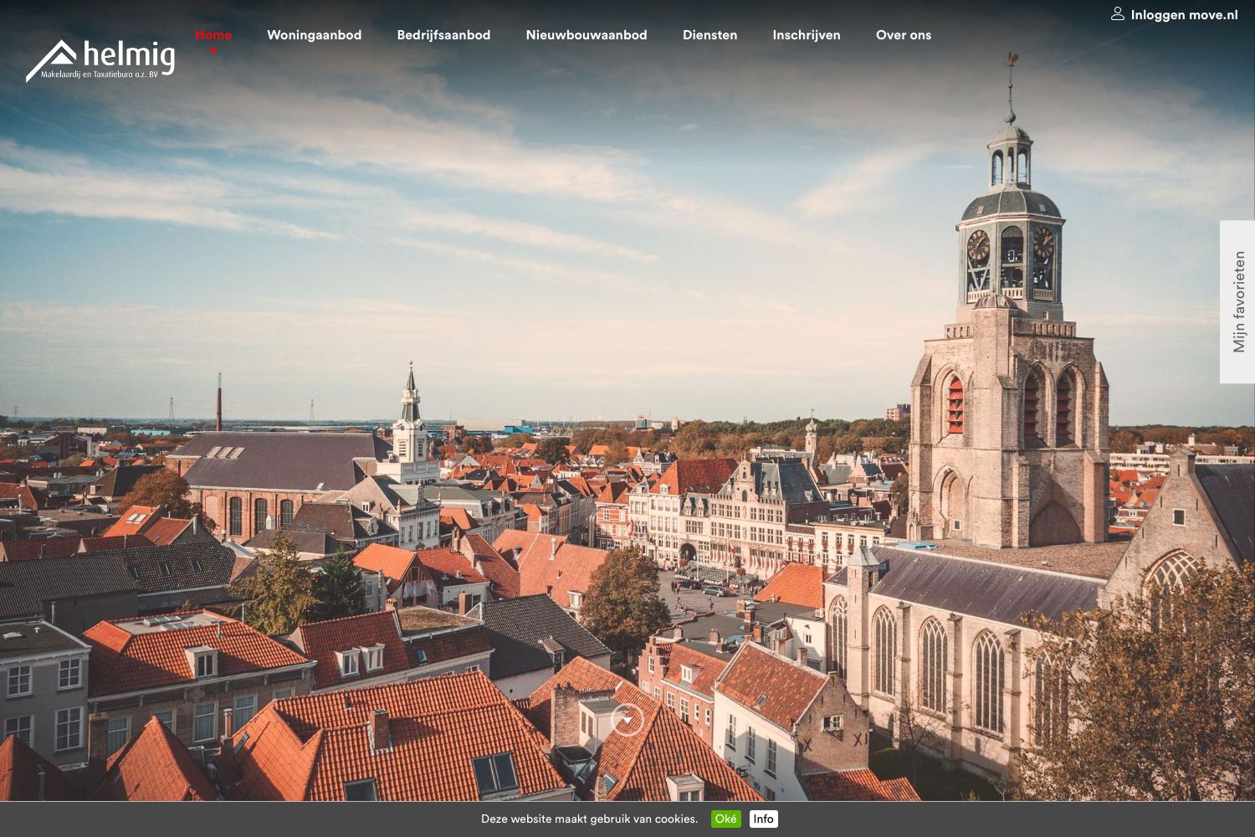Go to Nieuwbouwaanbod page
This screenshot has width=1255, height=837.
[x=587, y=35]
